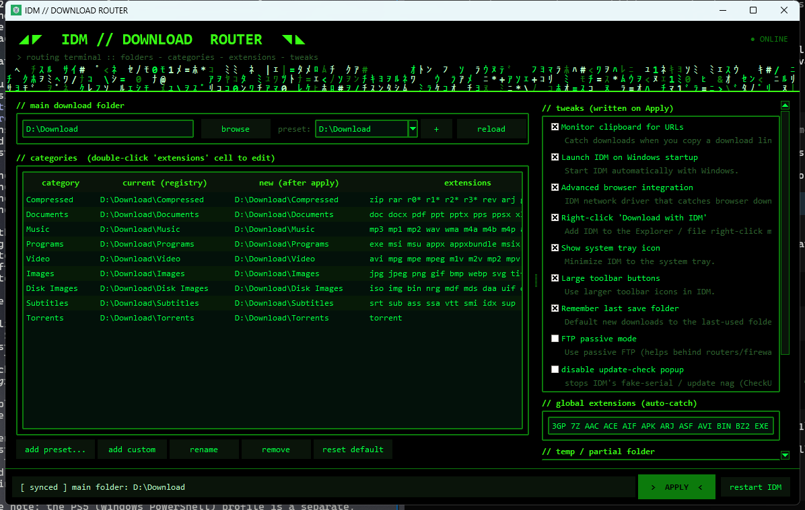
Task: Click the 'torrent' extensions cell
Action: coord(445,318)
